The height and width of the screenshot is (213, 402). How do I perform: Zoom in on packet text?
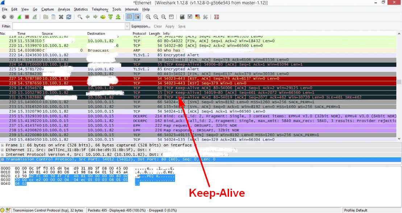pos(148,17)
